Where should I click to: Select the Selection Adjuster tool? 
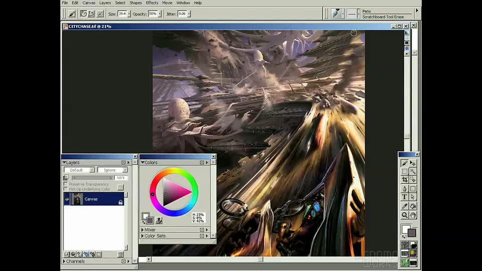(x=413, y=180)
